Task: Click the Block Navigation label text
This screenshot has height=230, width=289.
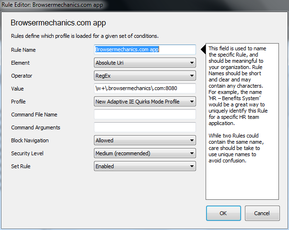Action: (x=30, y=140)
